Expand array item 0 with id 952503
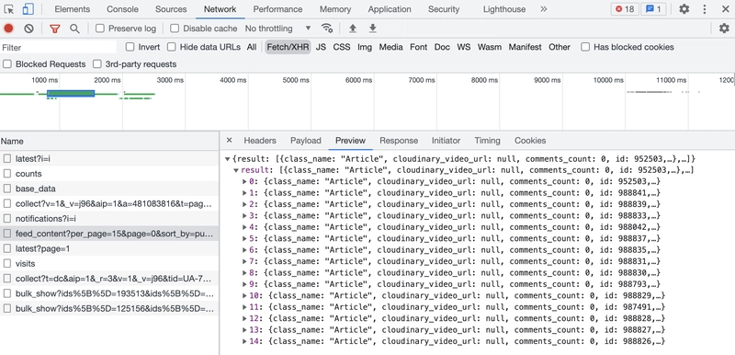The image size is (735, 355). point(244,181)
